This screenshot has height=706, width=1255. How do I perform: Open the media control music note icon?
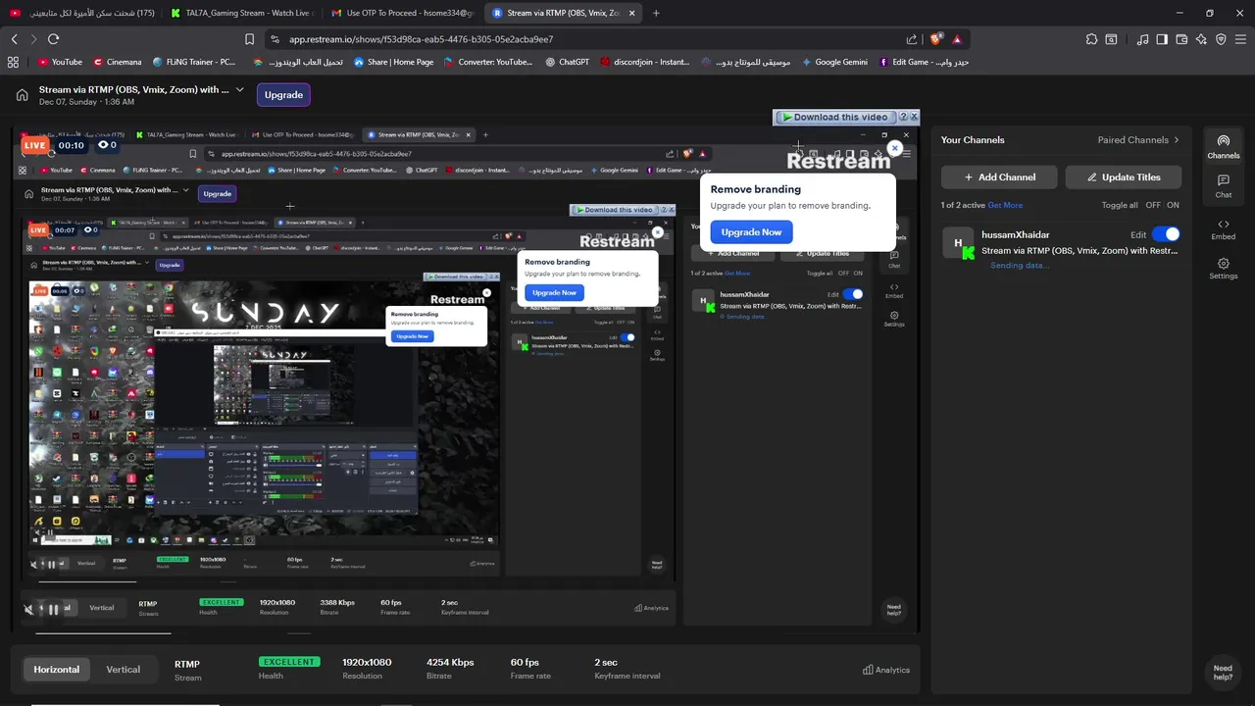(1143, 39)
